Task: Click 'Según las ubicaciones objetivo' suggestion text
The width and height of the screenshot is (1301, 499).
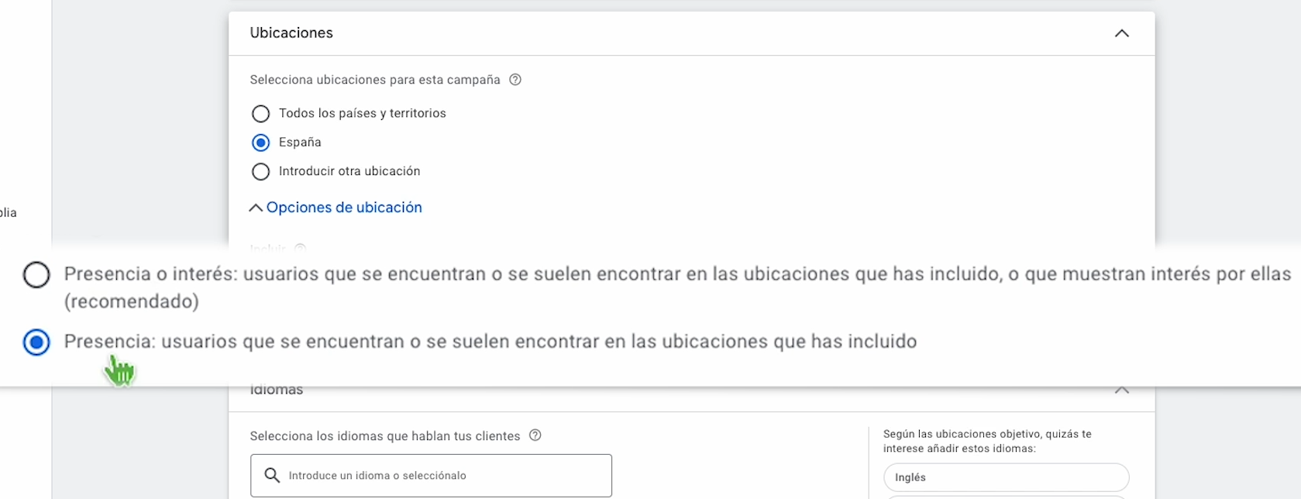Action: click(987, 441)
